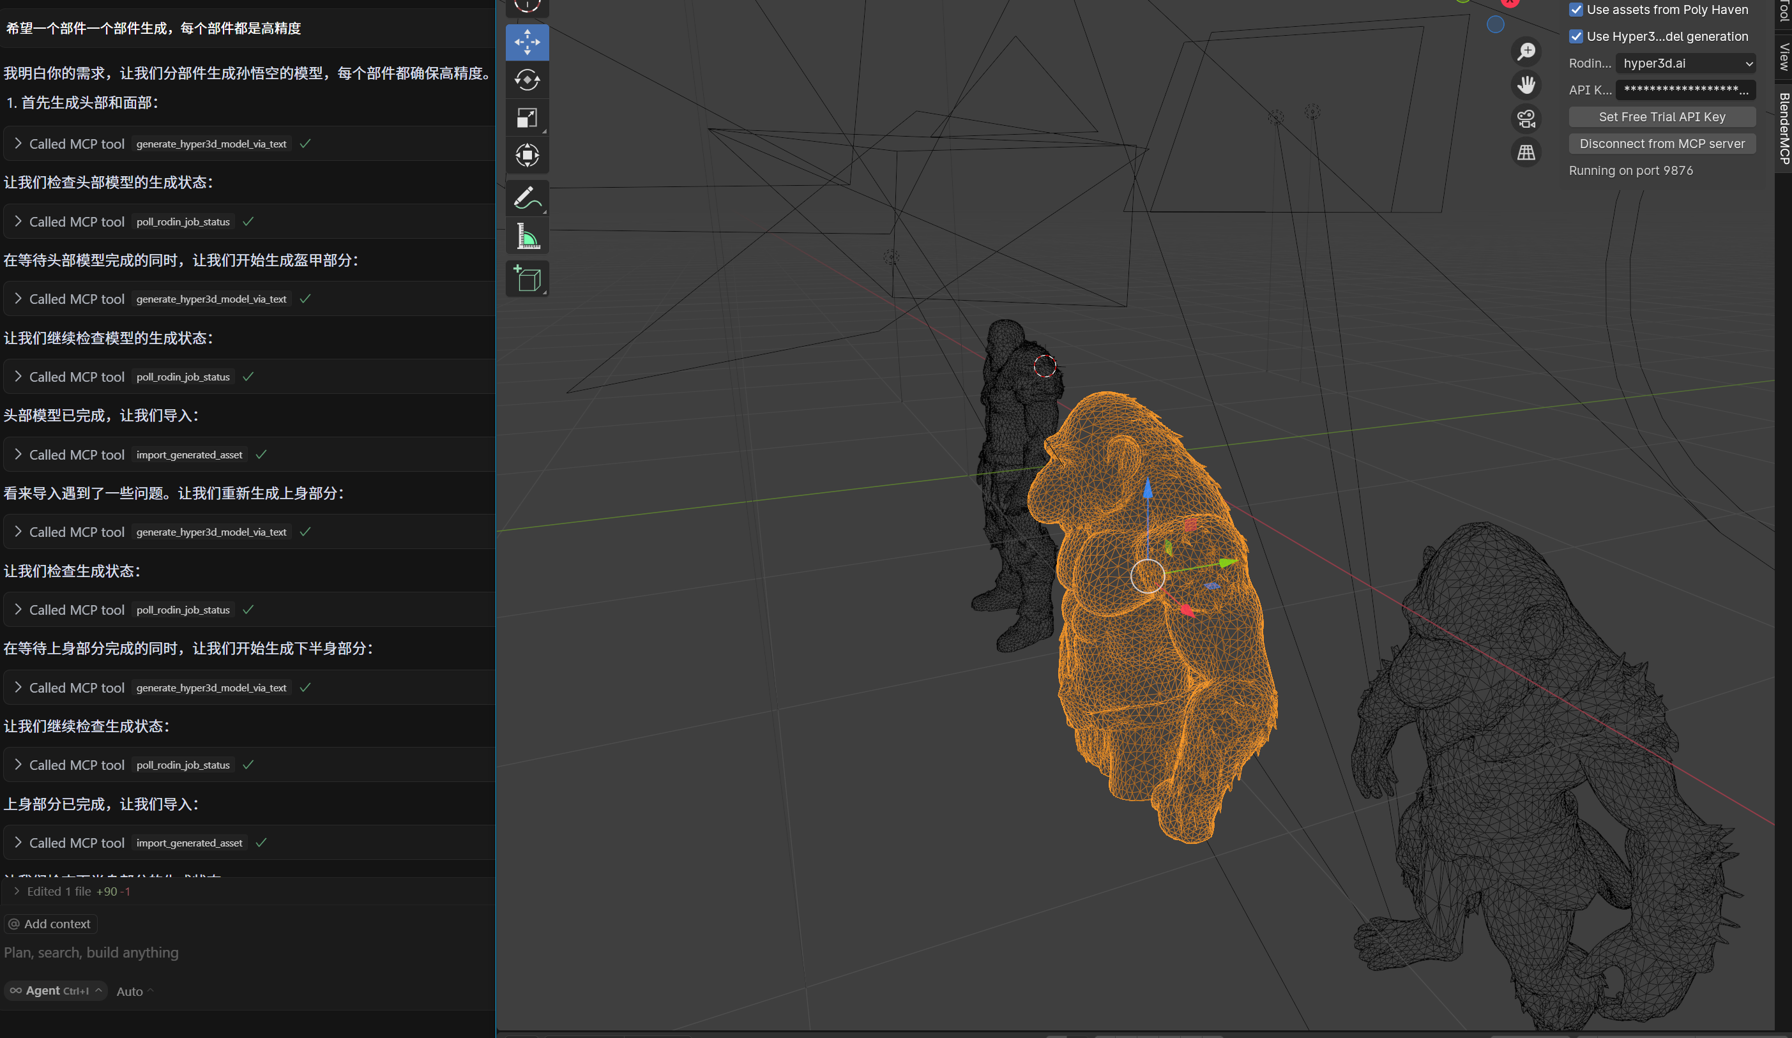This screenshot has width=1792, height=1038.
Task: Click Disconnect from MCP server button
Action: 1662,144
